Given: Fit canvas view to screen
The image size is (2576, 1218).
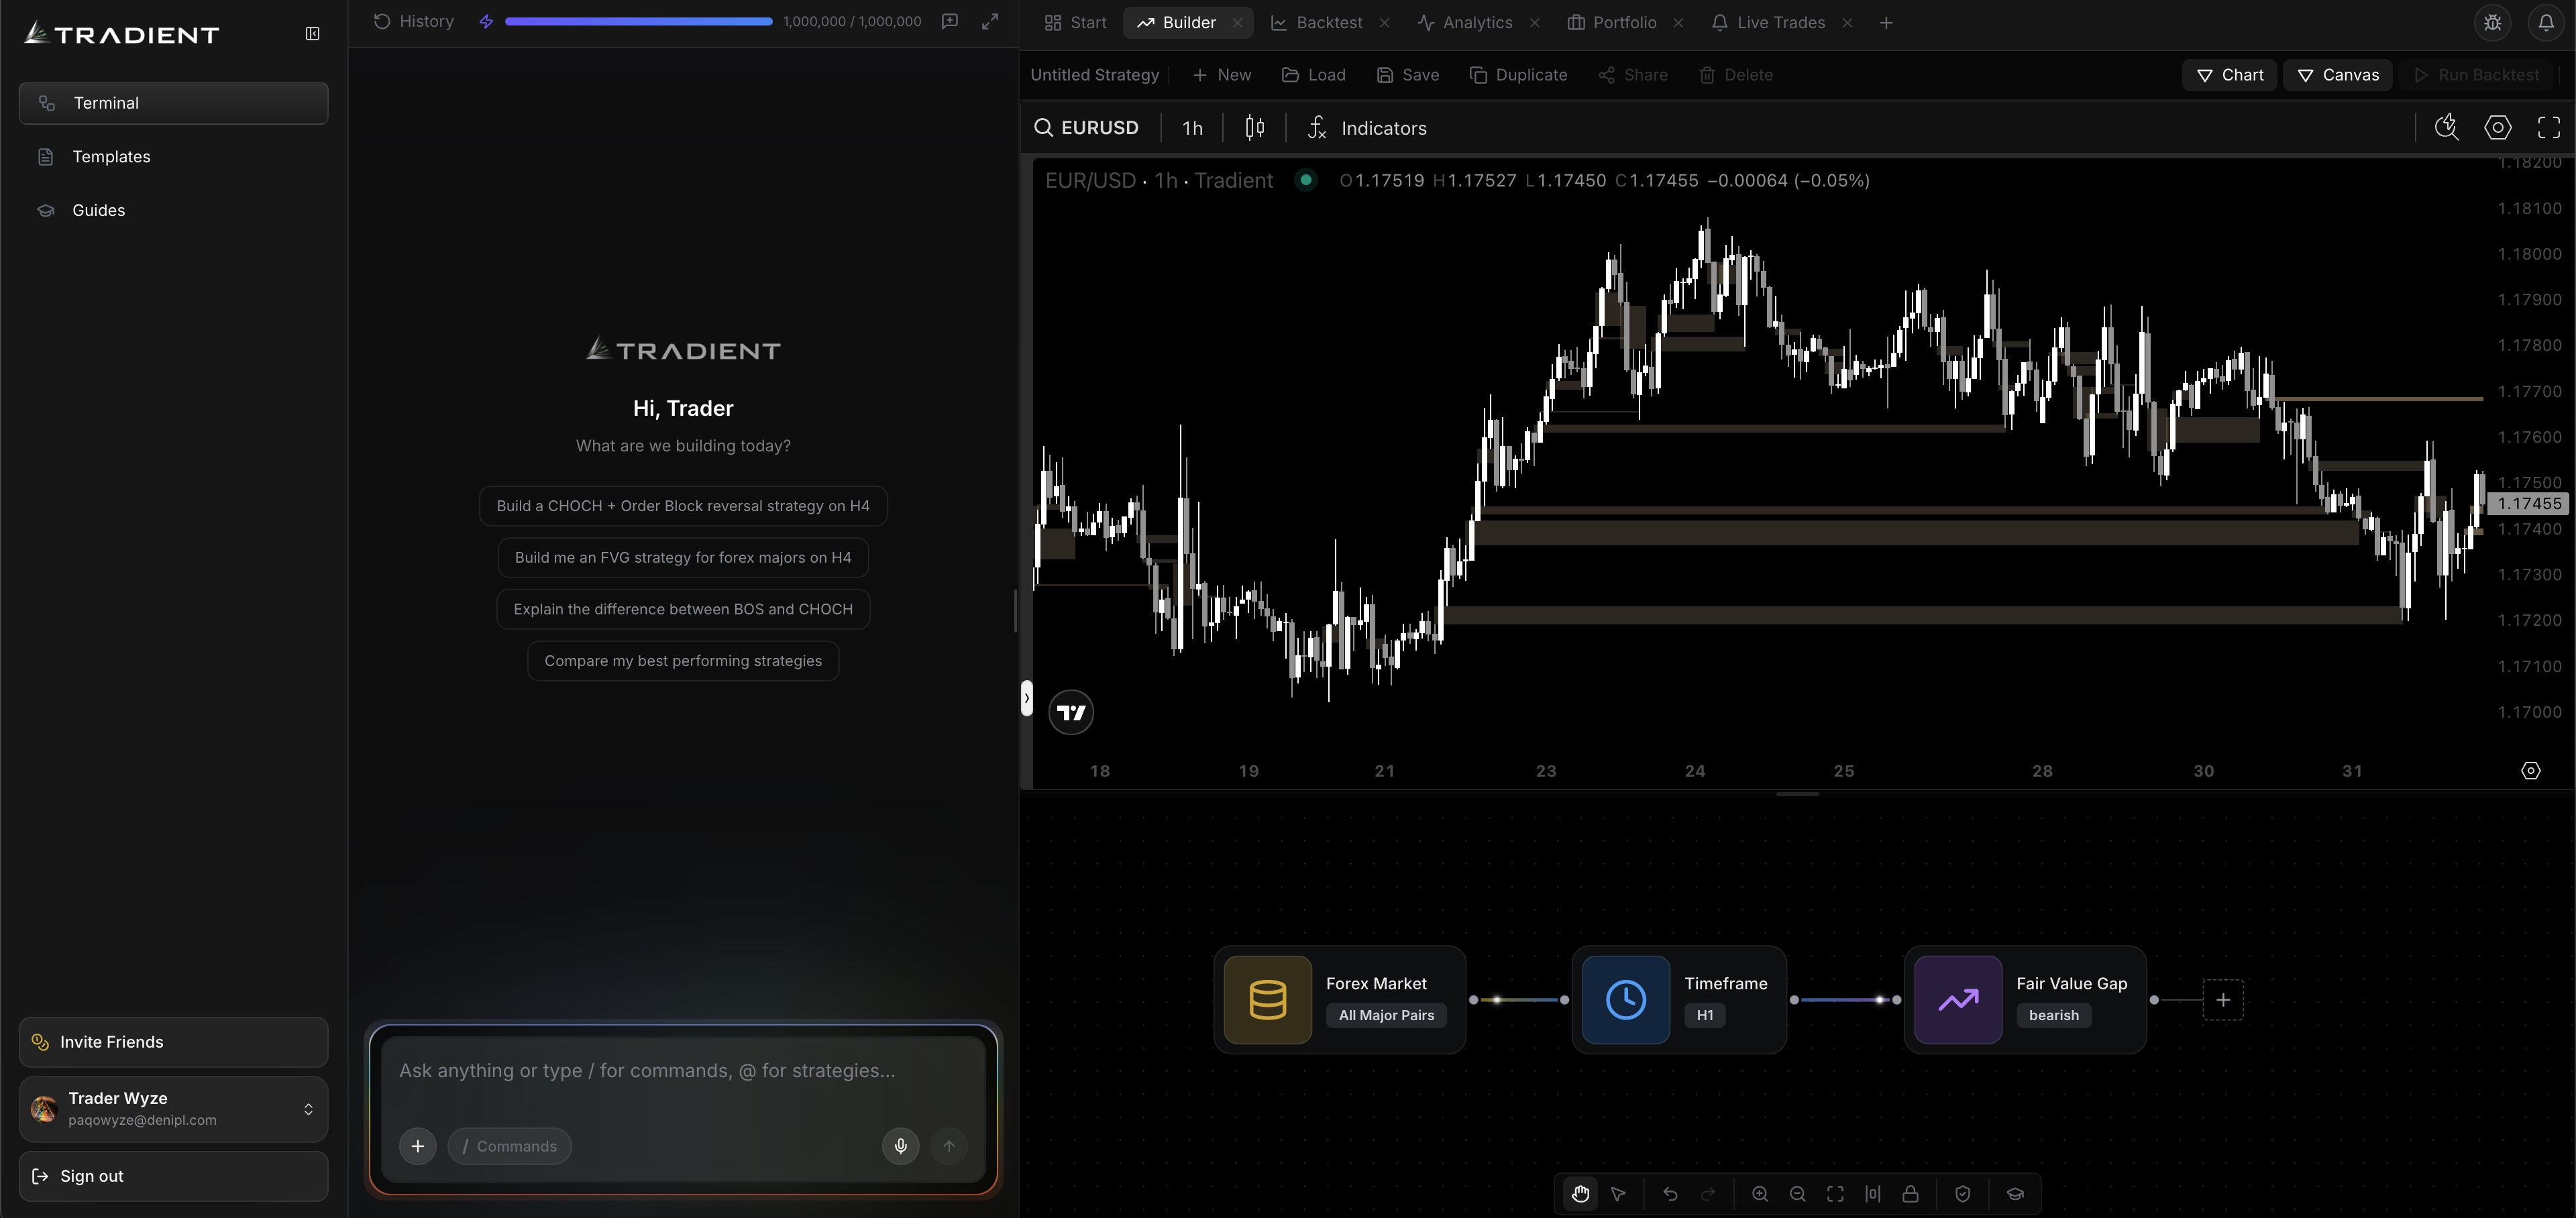Looking at the screenshot, I should point(1835,1193).
